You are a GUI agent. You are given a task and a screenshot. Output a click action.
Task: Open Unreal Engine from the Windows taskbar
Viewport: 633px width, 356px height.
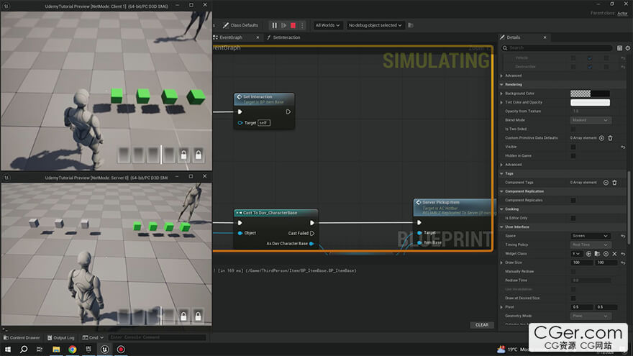[x=104, y=349]
